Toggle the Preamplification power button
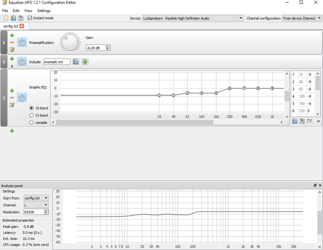The height and width of the screenshot is (250, 323). tap(22, 42)
